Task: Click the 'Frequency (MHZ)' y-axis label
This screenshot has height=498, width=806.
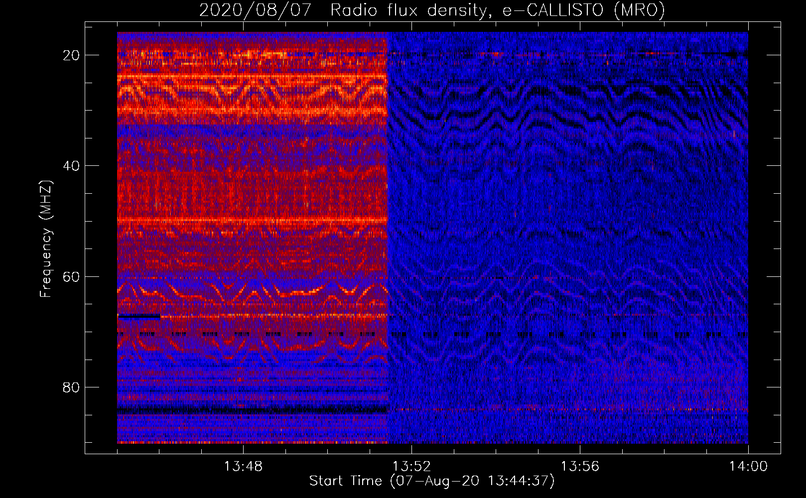Action: pos(46,239)
